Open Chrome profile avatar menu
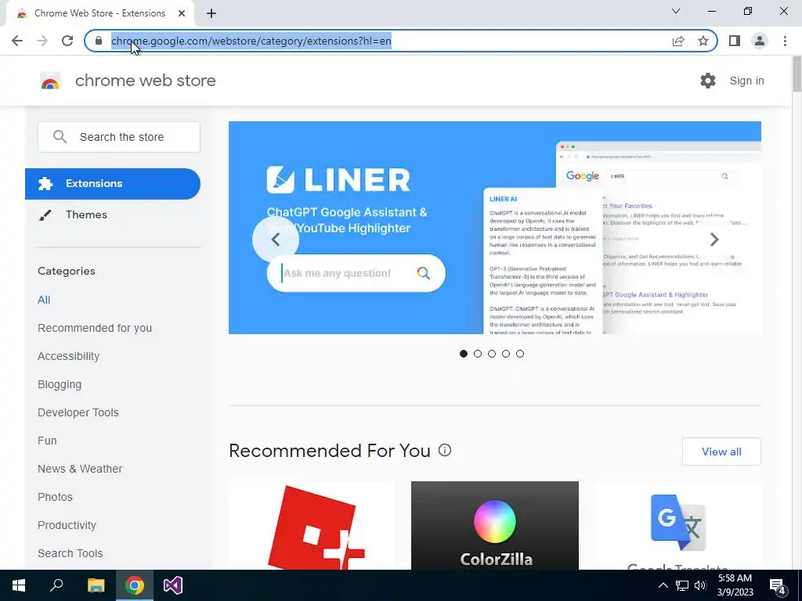This screenshot has width=802, height=601. click(x=760, y=41)
